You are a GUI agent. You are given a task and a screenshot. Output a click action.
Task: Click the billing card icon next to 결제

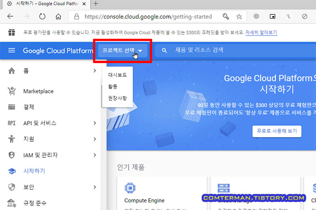(12, 107)
